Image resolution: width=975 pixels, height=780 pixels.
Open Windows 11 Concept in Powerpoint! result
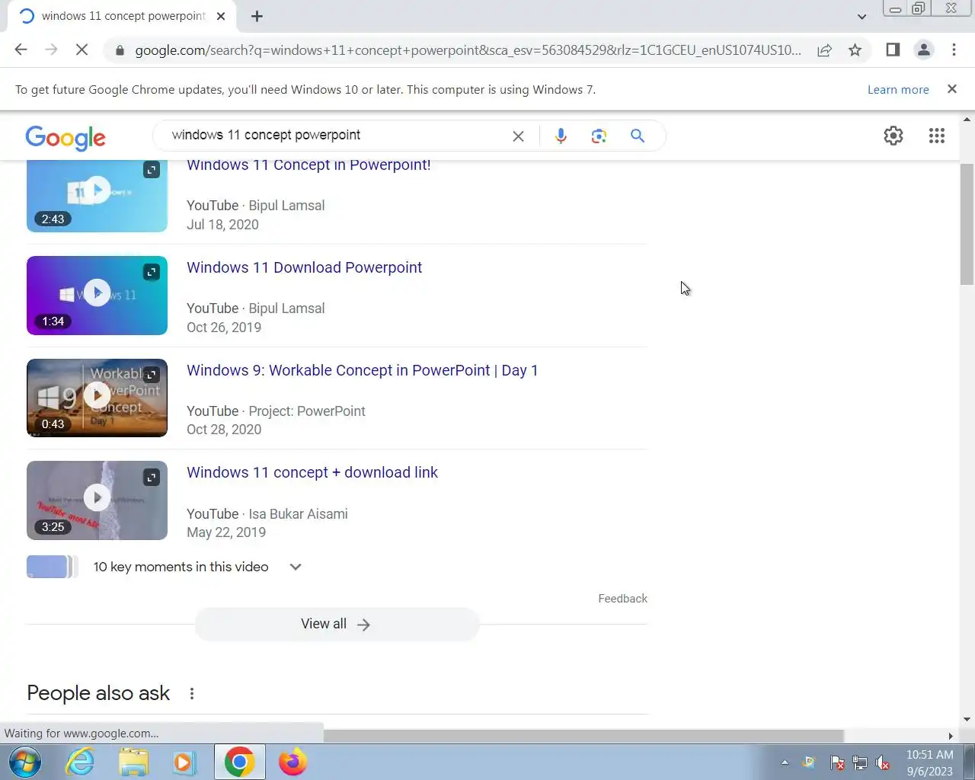click(308, 165)
